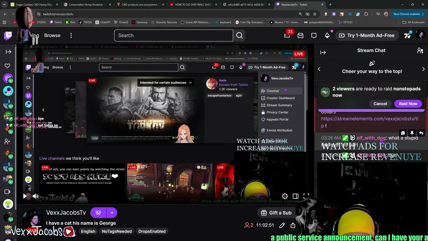This screenshot has width=428, height=241.
Task: Click in the Twitch search field
Action: (174, 35)
